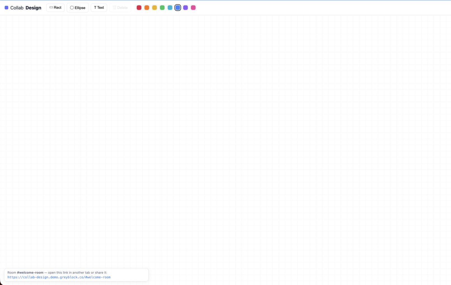
Task: Click the Collab Design logo square
Action: click(6, 8)
